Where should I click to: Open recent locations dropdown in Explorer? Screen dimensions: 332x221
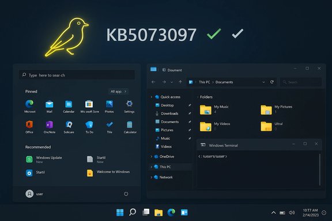(172, 82)
